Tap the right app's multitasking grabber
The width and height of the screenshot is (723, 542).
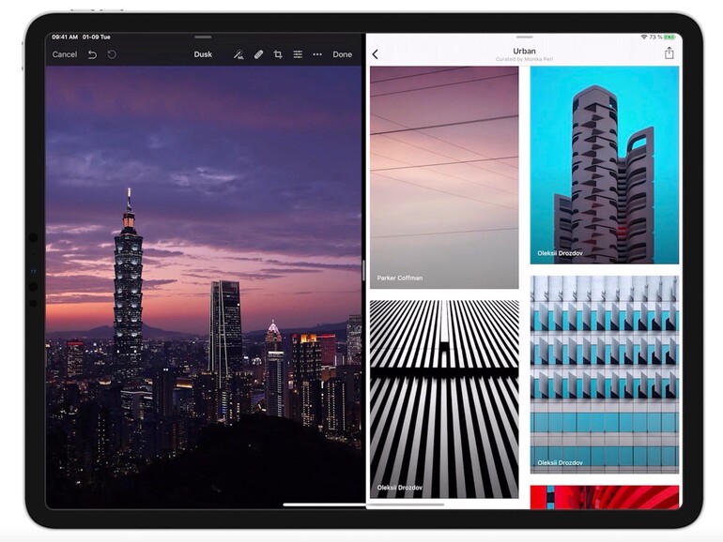point(524,37)
